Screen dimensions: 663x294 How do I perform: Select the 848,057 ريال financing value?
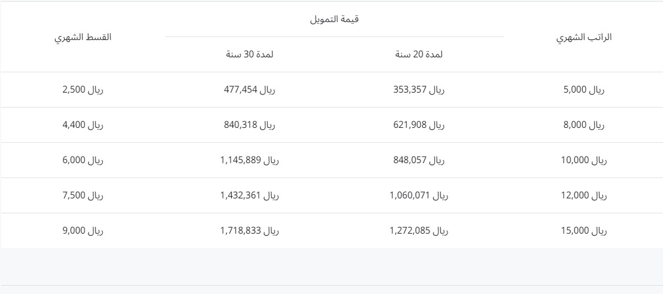(419, 161)
